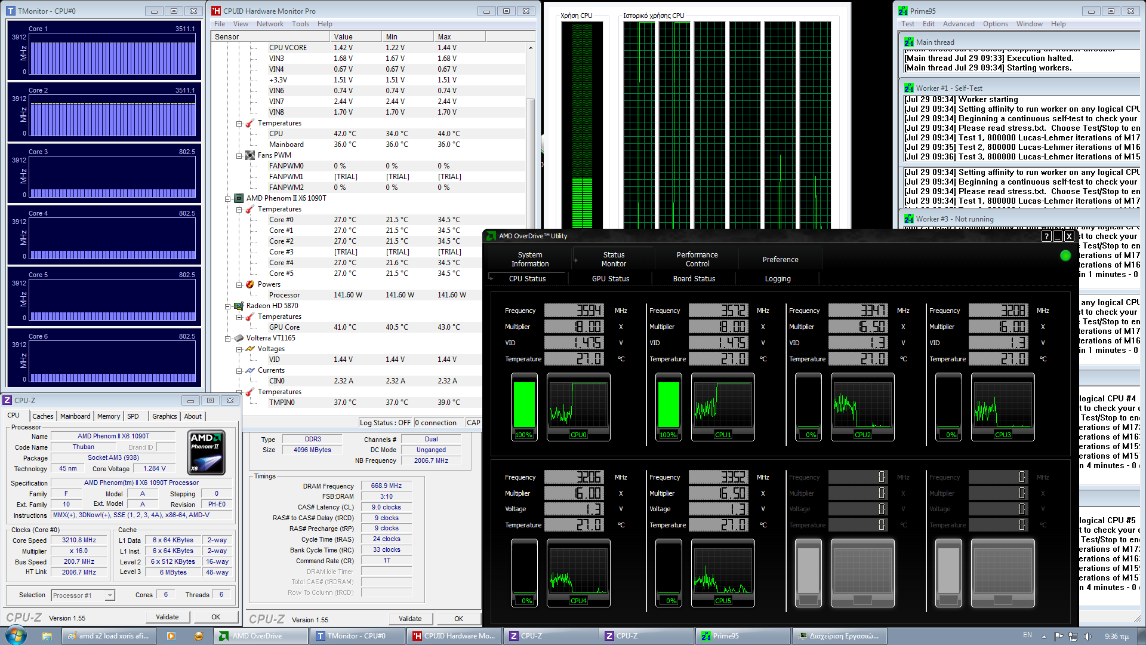
Task: Collapse the Radeon HD 5870 node
Action: [227, 306]
